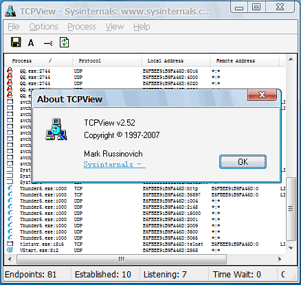The height and width of the screenshot is (285, 301).
Task: Click the QQ penguin icon on port 4000 row
Action: point(10,77)
